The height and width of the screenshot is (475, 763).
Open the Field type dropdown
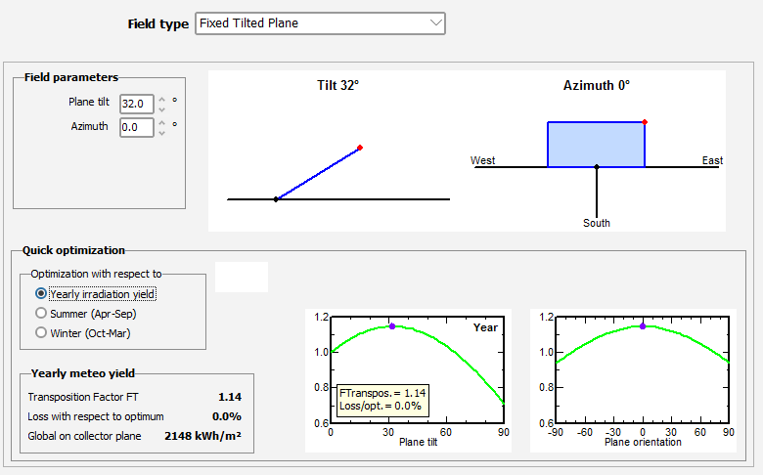point(320,22)
